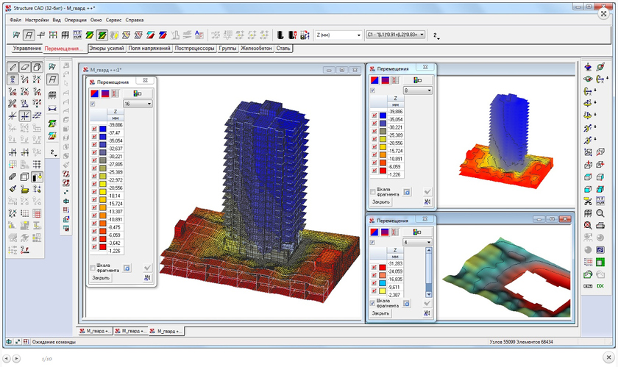This screenshot has width=618, height=367.
Task: Select the pencil tool in left toolbar
Action: point(13,67)
